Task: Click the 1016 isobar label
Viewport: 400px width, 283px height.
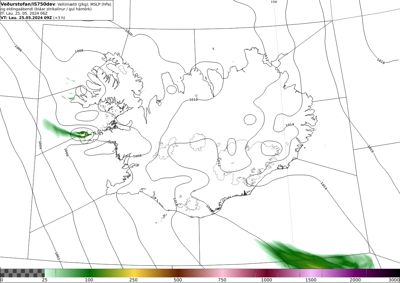Action: [x=370, y=149]
